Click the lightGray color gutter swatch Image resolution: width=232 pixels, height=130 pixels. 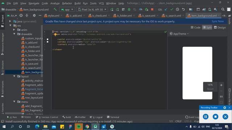pos(47,42)
